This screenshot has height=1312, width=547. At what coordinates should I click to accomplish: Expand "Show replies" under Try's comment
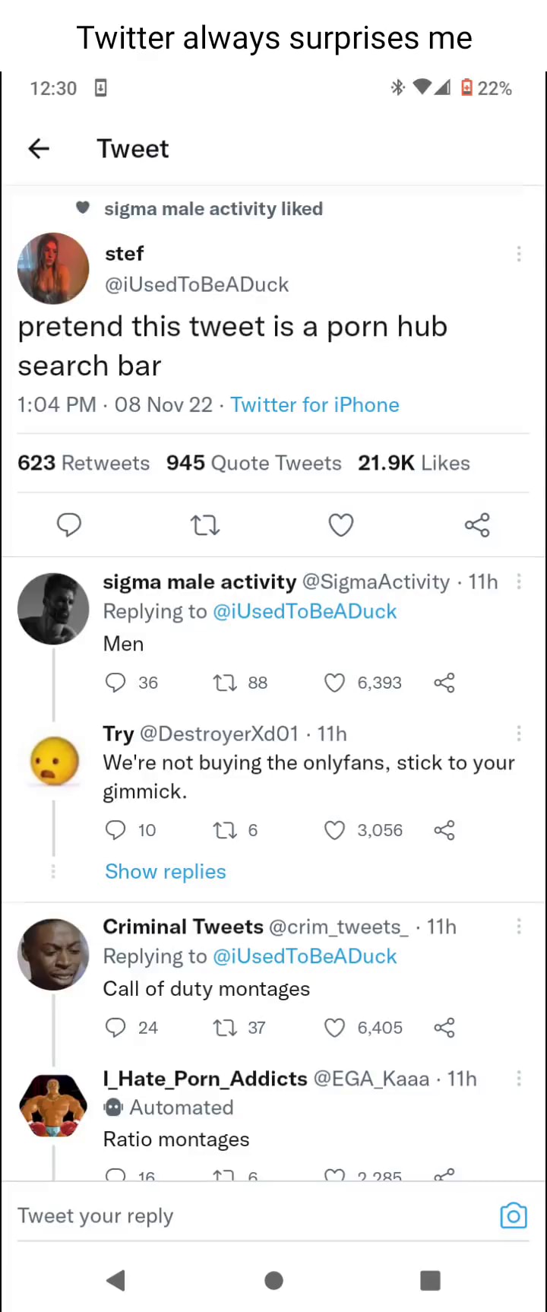tap(166, 871)
